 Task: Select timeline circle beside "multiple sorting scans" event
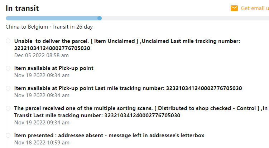pos(8,108)
